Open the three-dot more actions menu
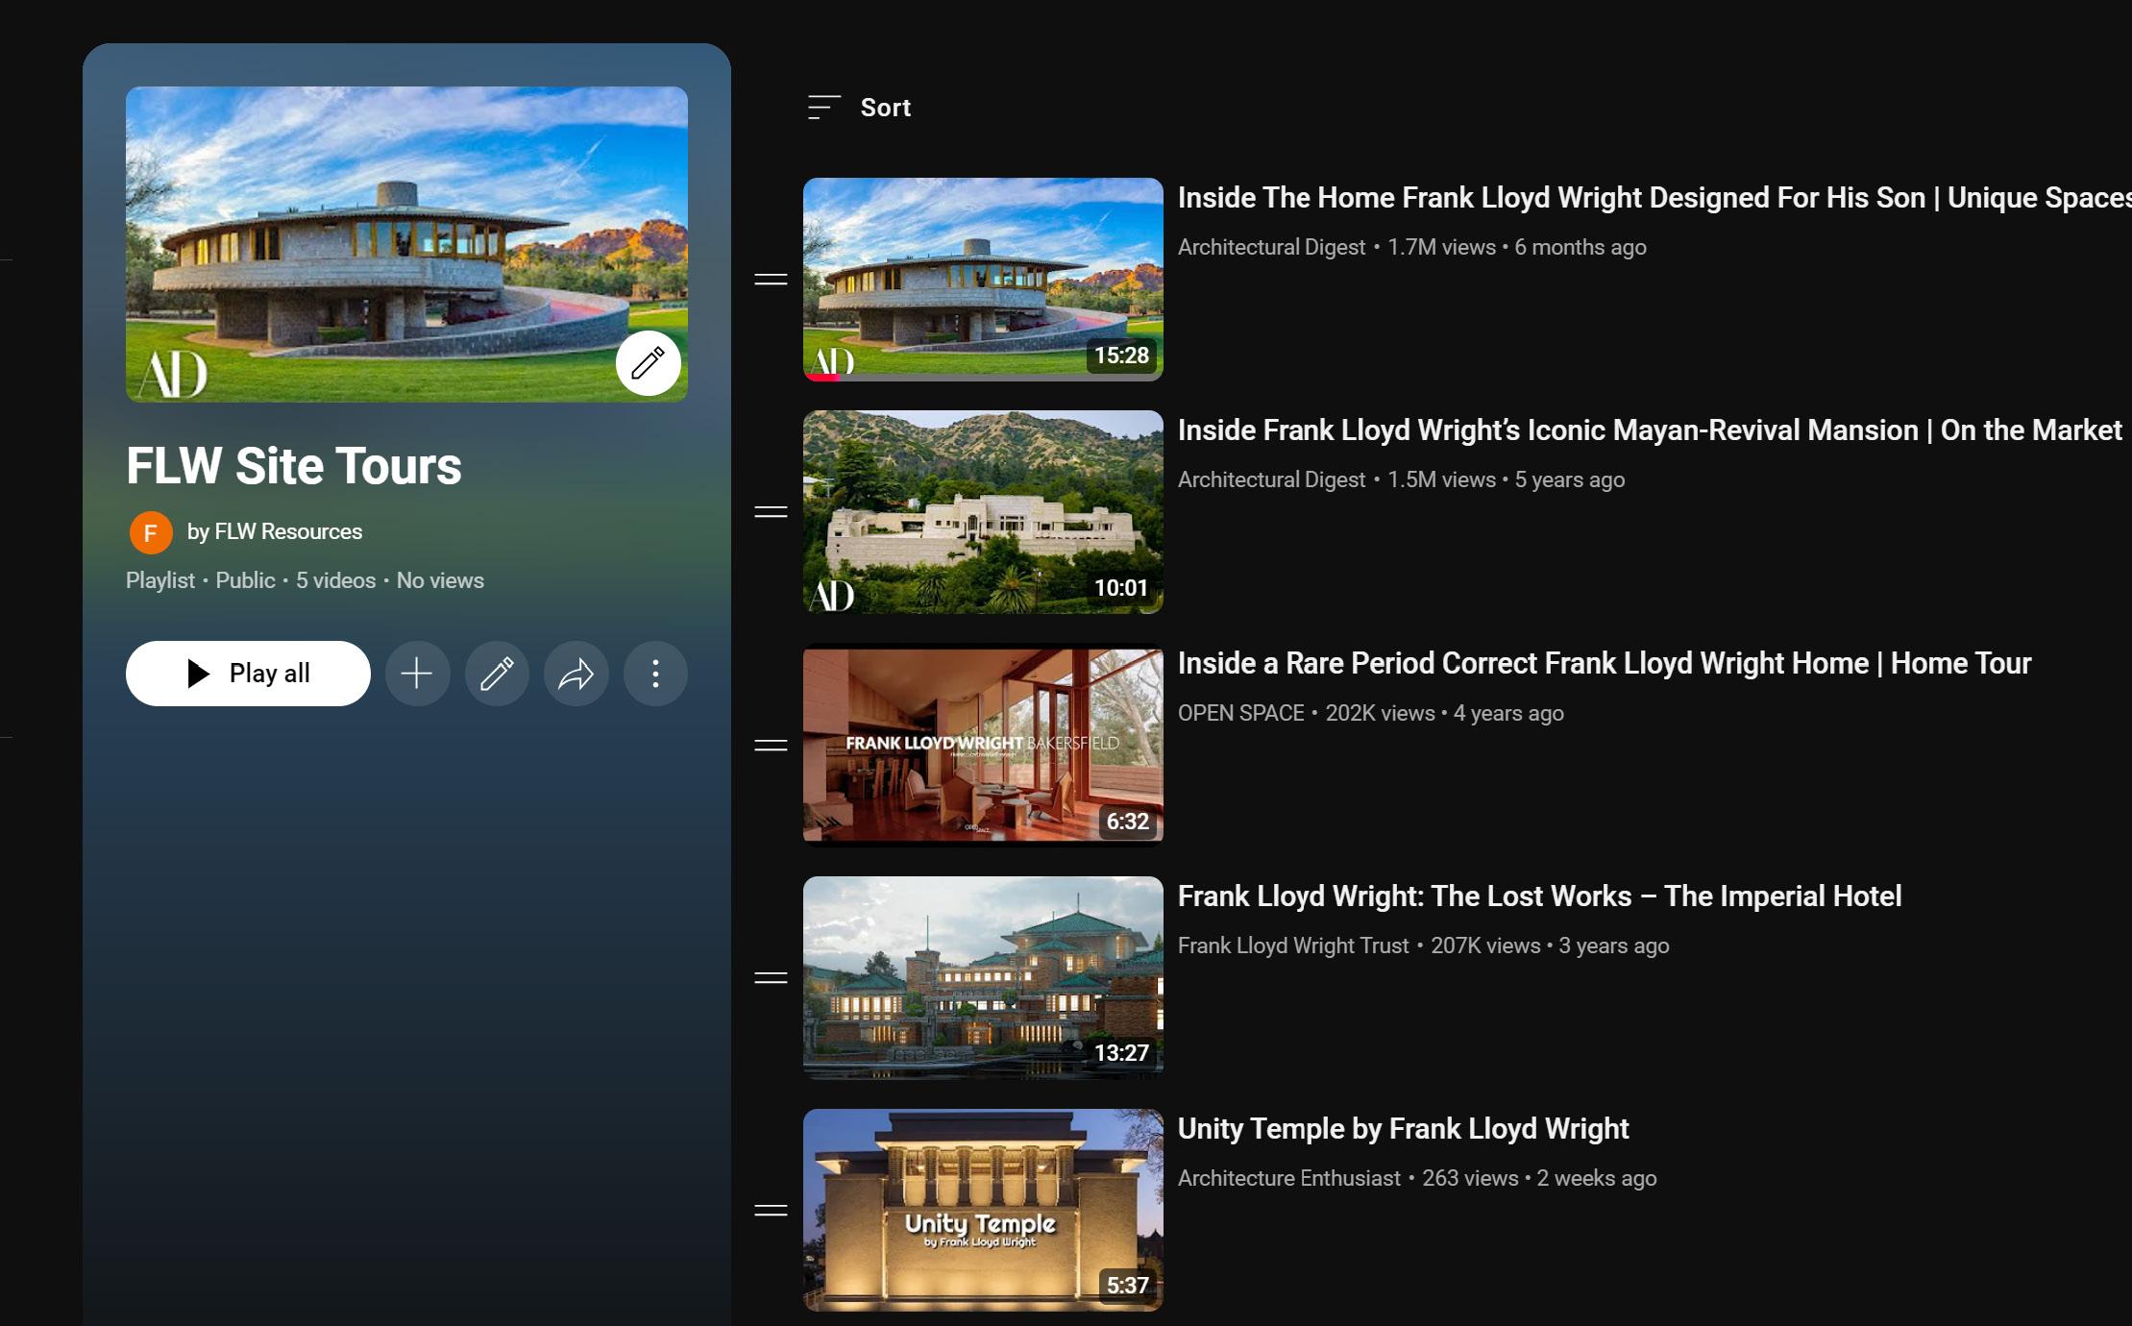2132x1326 pixels. pyautogui.click(x=655, y=674)
